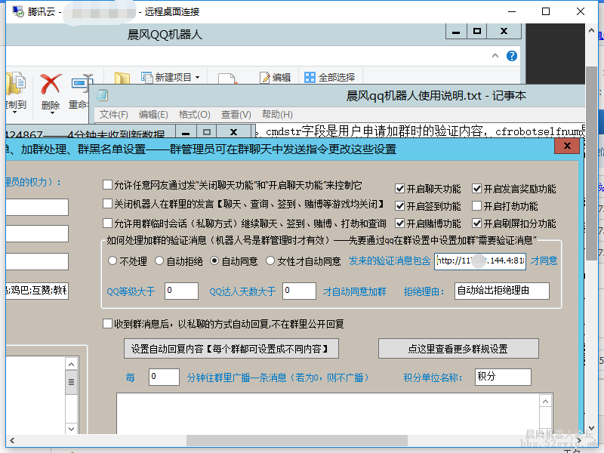Open the blue Help question mark icon
This screenshot has width=604, height=453.
(x=513, y=56)
